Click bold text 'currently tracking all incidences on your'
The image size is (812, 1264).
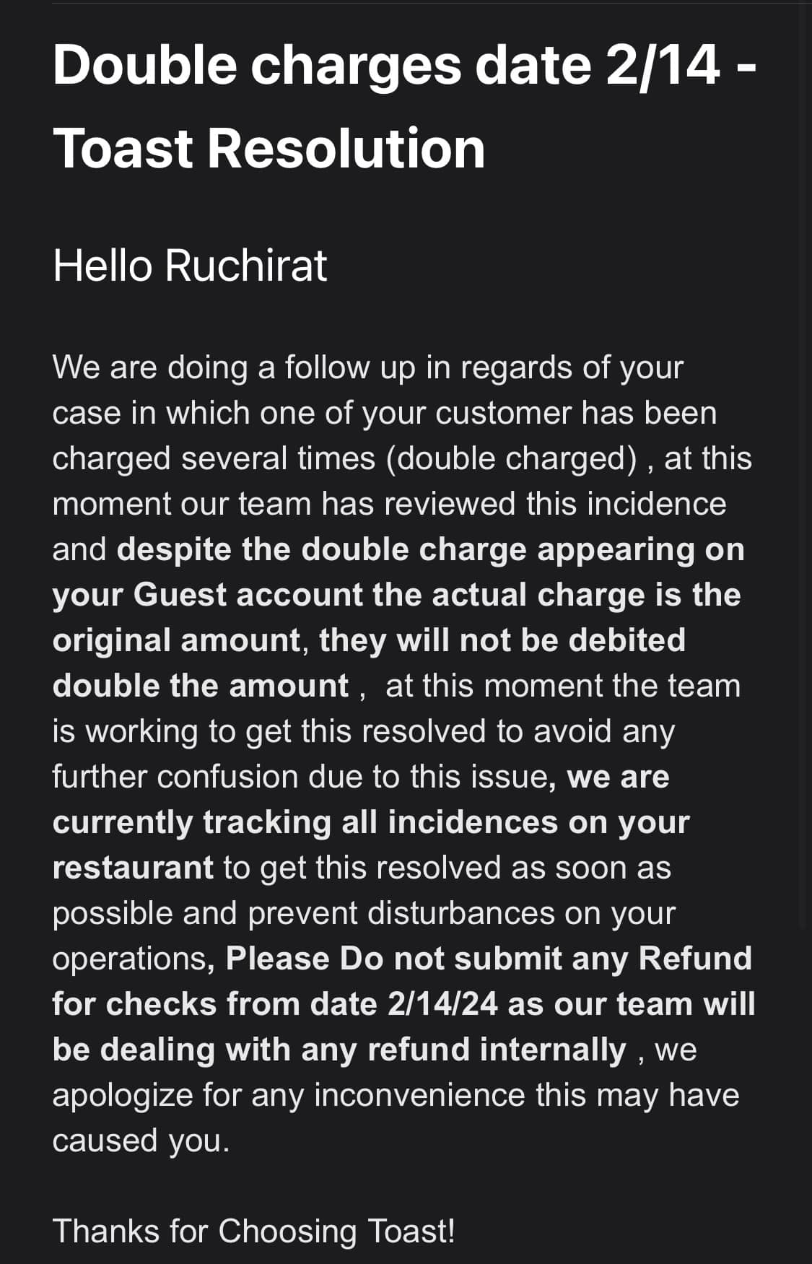click(371, 823)
